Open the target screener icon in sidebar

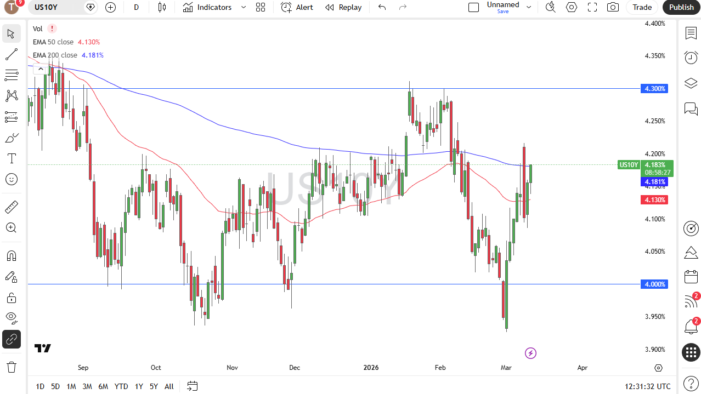click(691, 228)
